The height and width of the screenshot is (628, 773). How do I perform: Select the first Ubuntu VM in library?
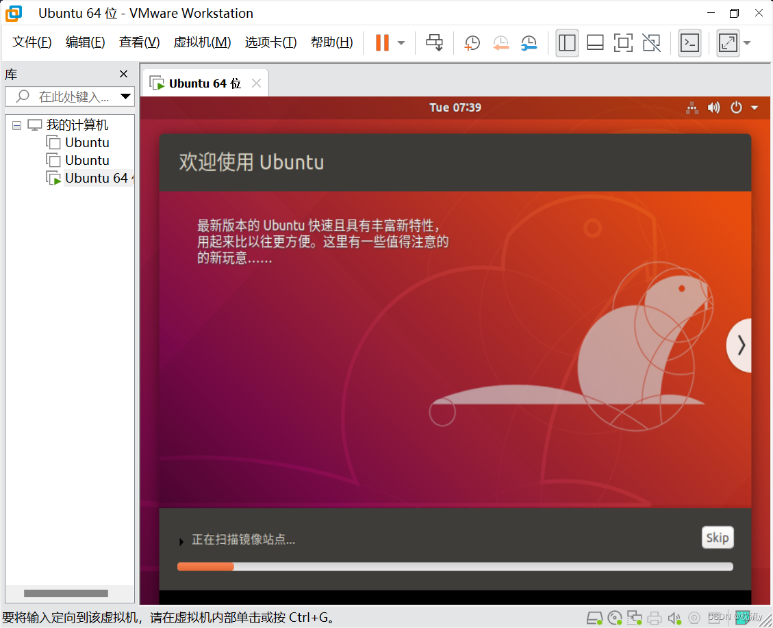(x=87, y=143)
